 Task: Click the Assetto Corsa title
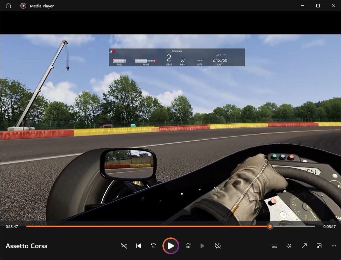[27, 246]
